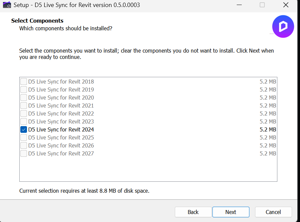Uncheck D5 Live Sync for Revit 2024
This screenshot has height=222, width=300.
point(24,129)
